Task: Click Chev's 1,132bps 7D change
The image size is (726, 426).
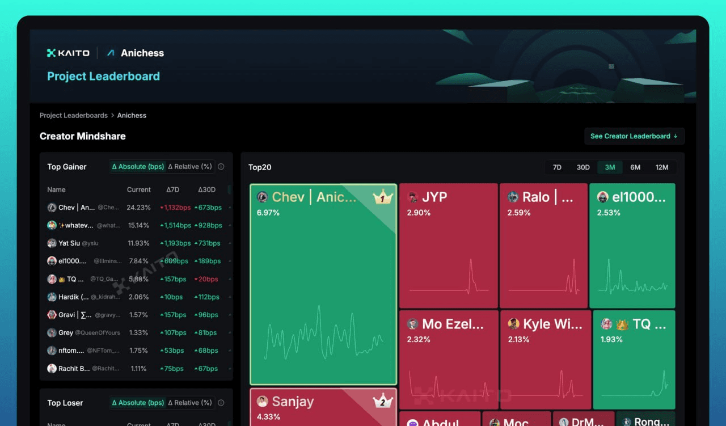Action: (175, 208)
